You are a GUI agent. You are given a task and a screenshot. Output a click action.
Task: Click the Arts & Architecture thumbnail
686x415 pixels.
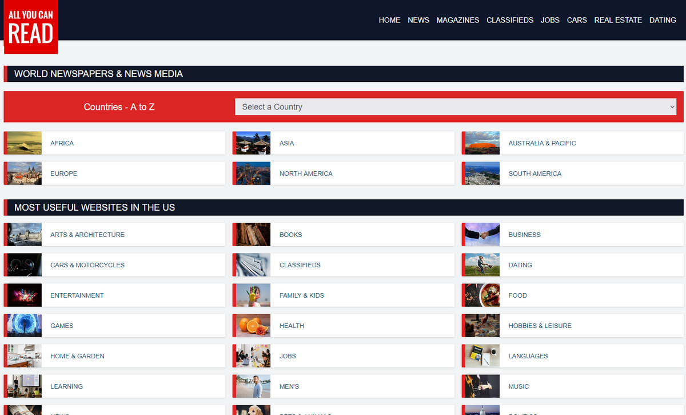(24, 235)
